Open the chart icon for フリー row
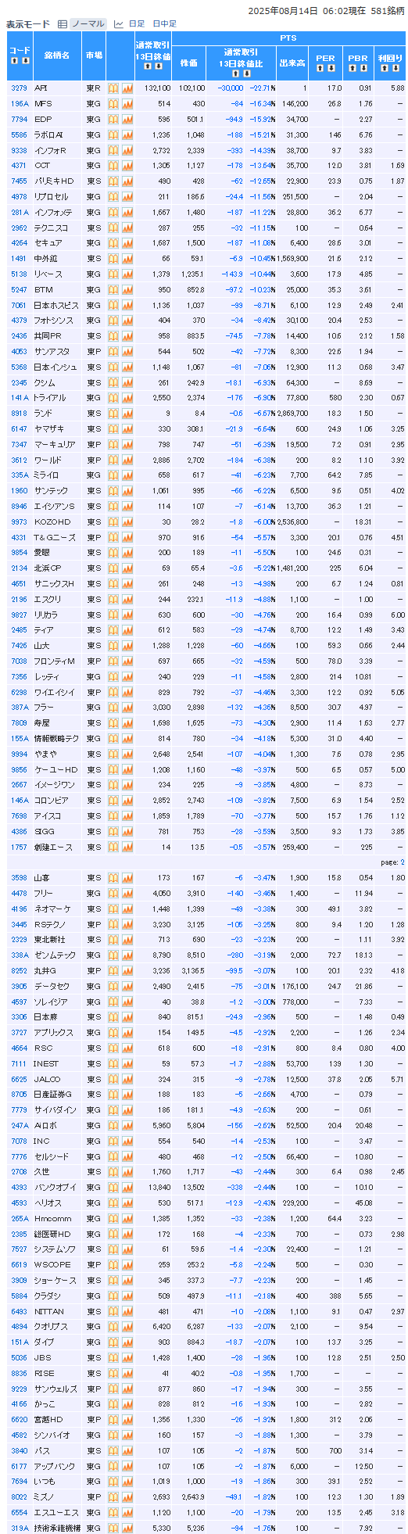408x1534 pixels. tap(127, 893)
